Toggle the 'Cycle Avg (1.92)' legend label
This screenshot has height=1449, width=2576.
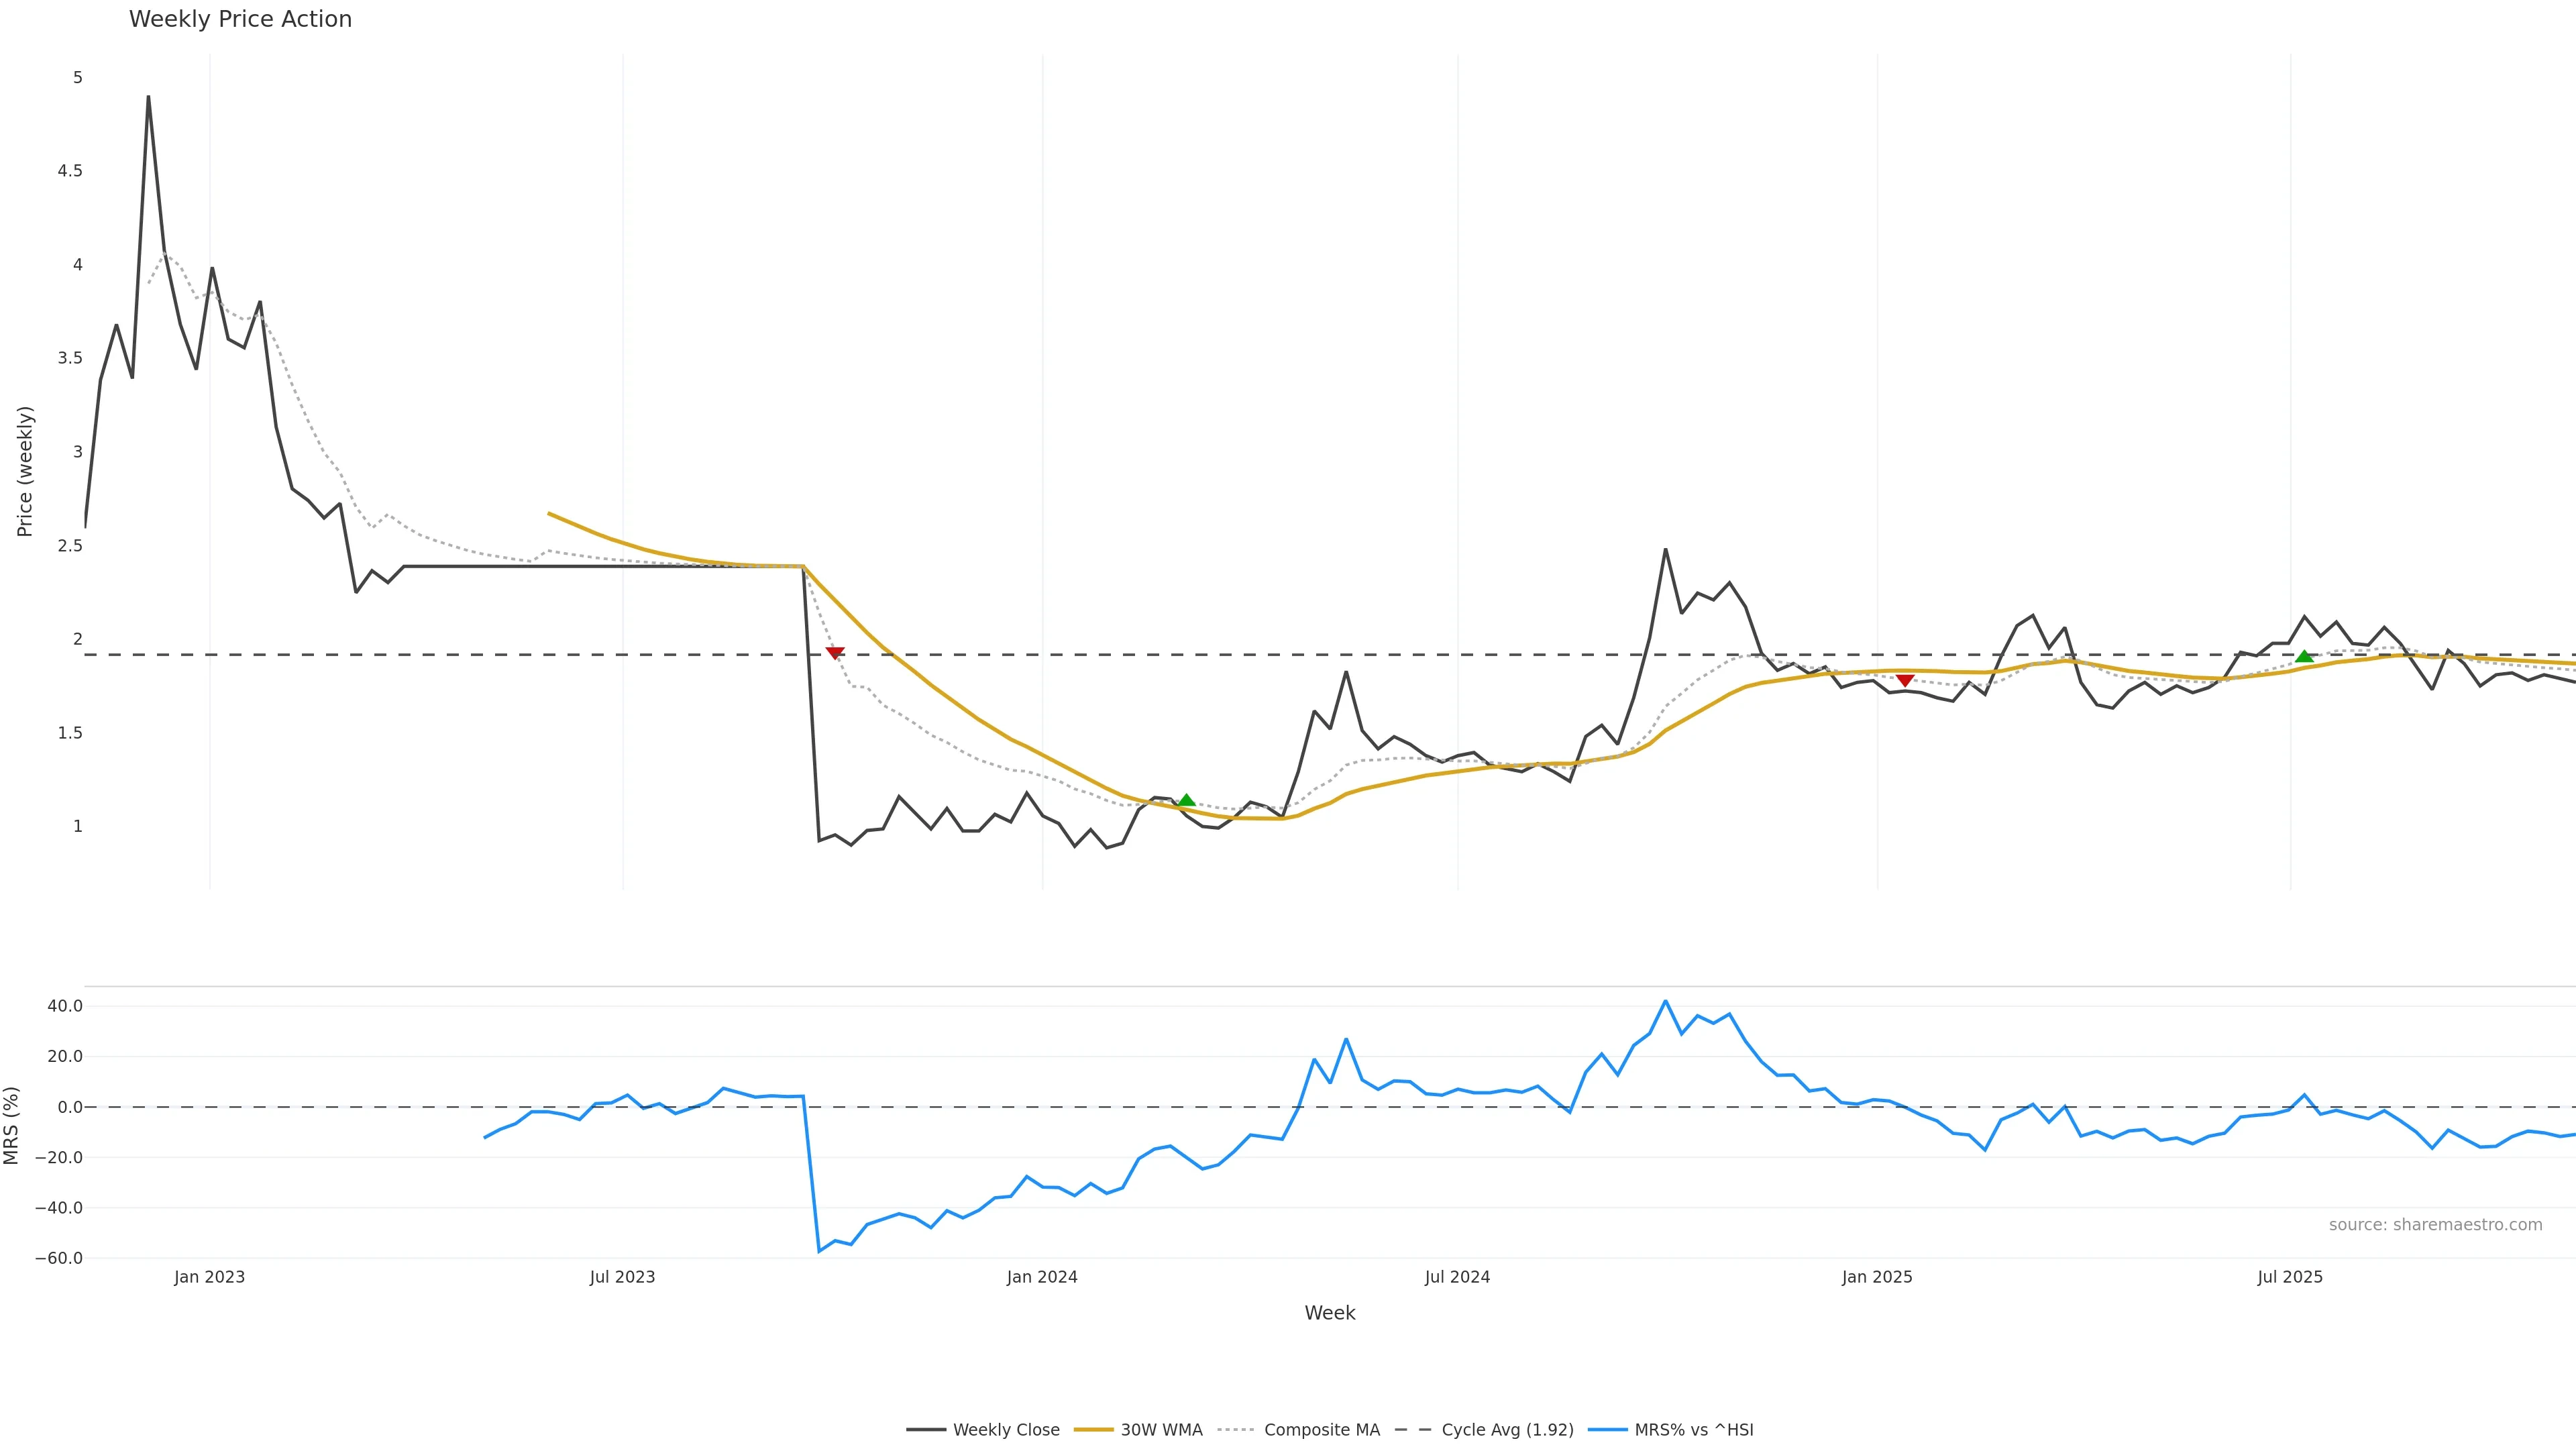pyautogui.click(x=1507, y=1430)
